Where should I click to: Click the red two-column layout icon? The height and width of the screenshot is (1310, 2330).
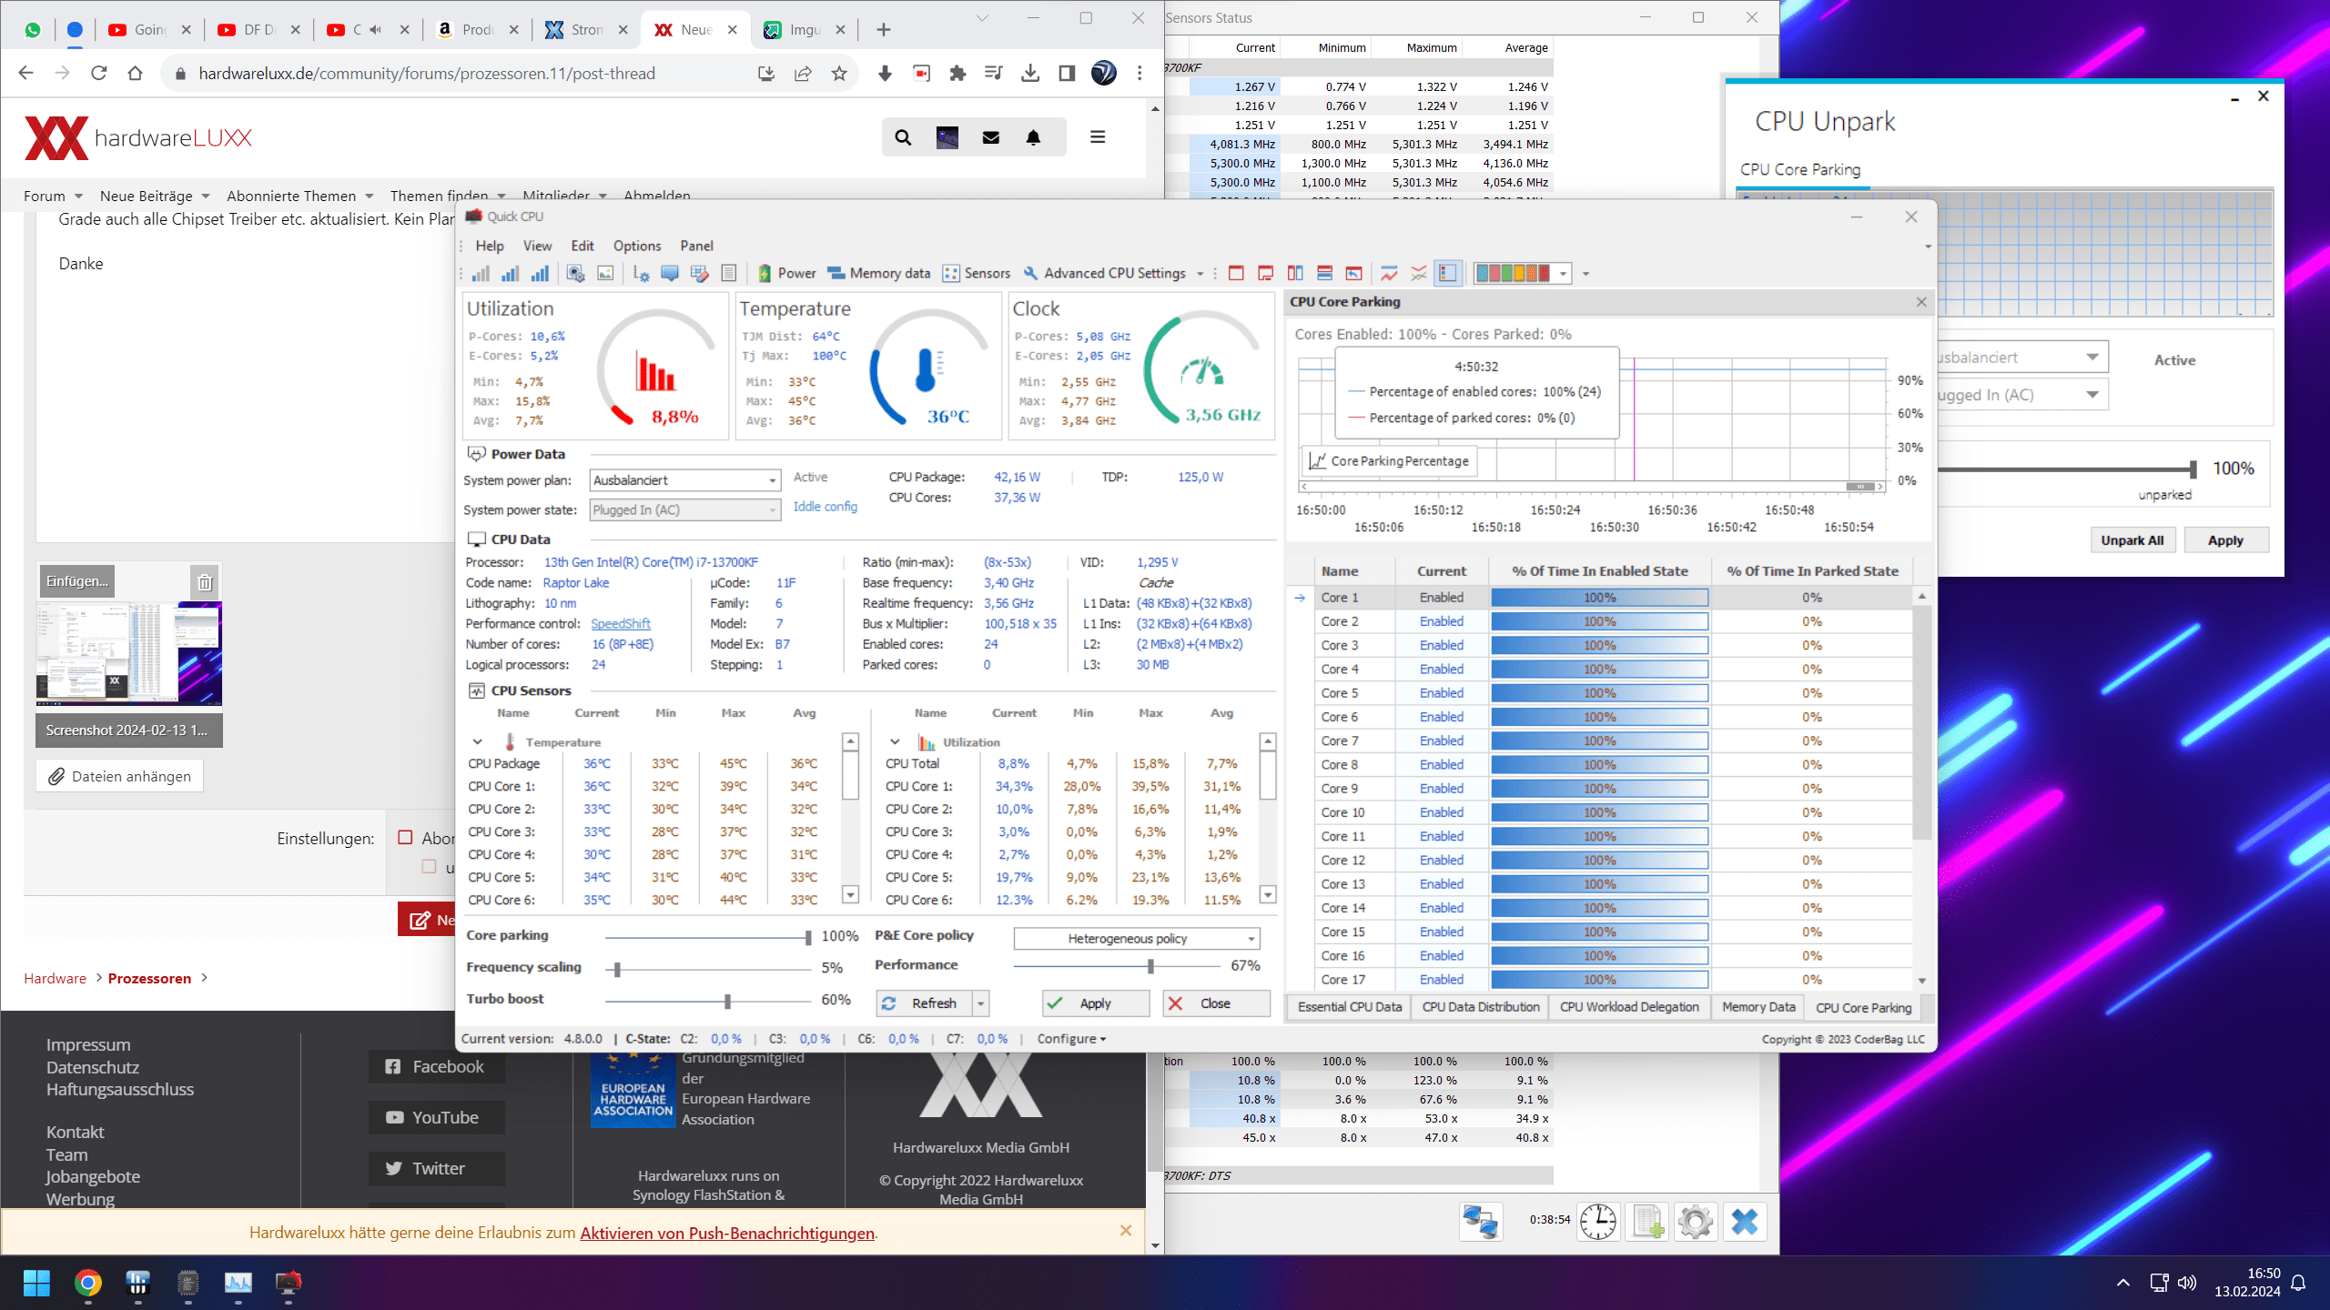point(1295,273)
